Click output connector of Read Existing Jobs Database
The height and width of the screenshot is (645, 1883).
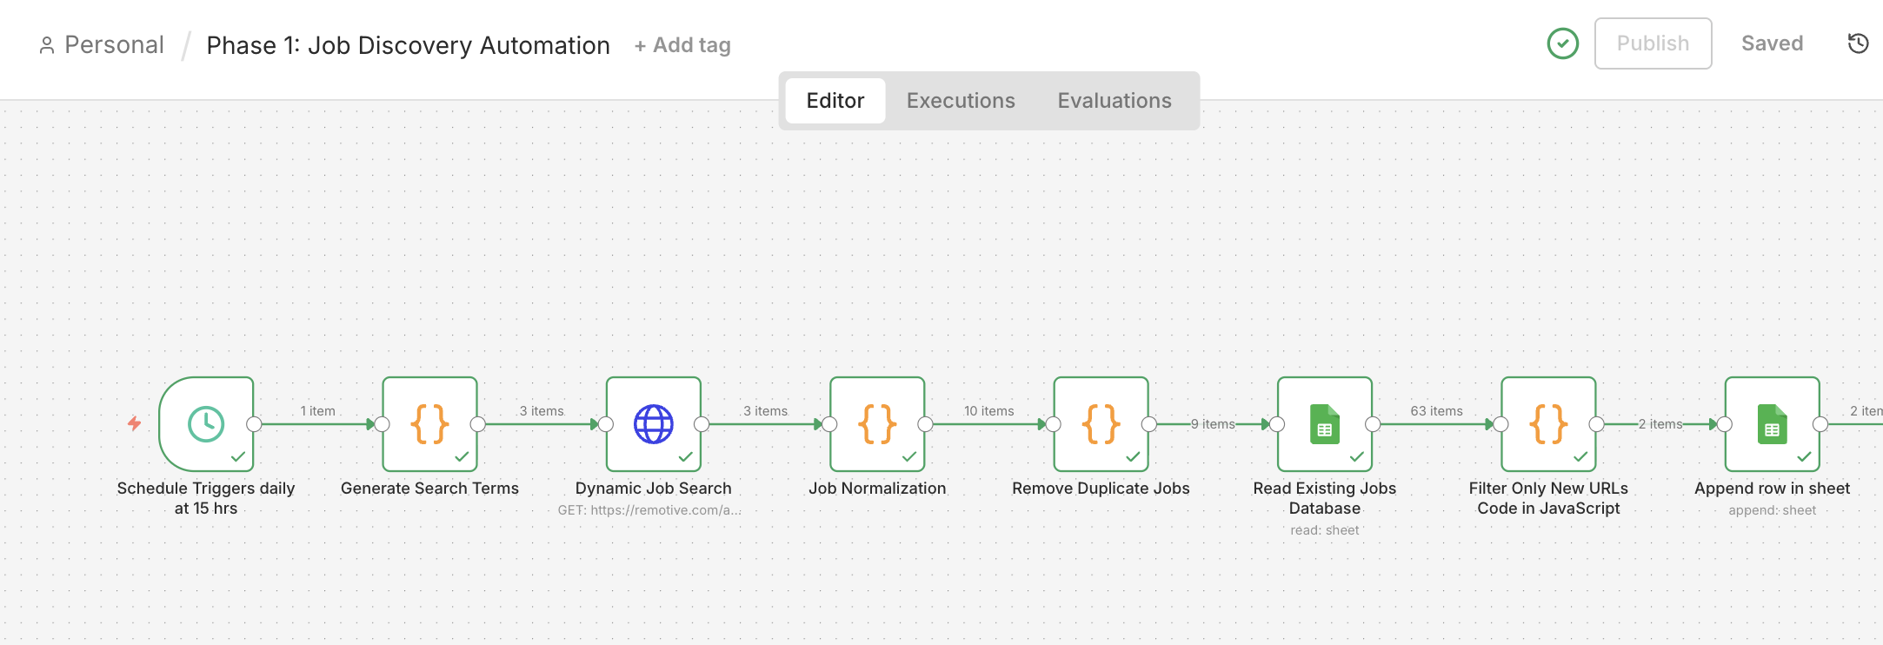pyautogui.click(x=1373, y=424)
